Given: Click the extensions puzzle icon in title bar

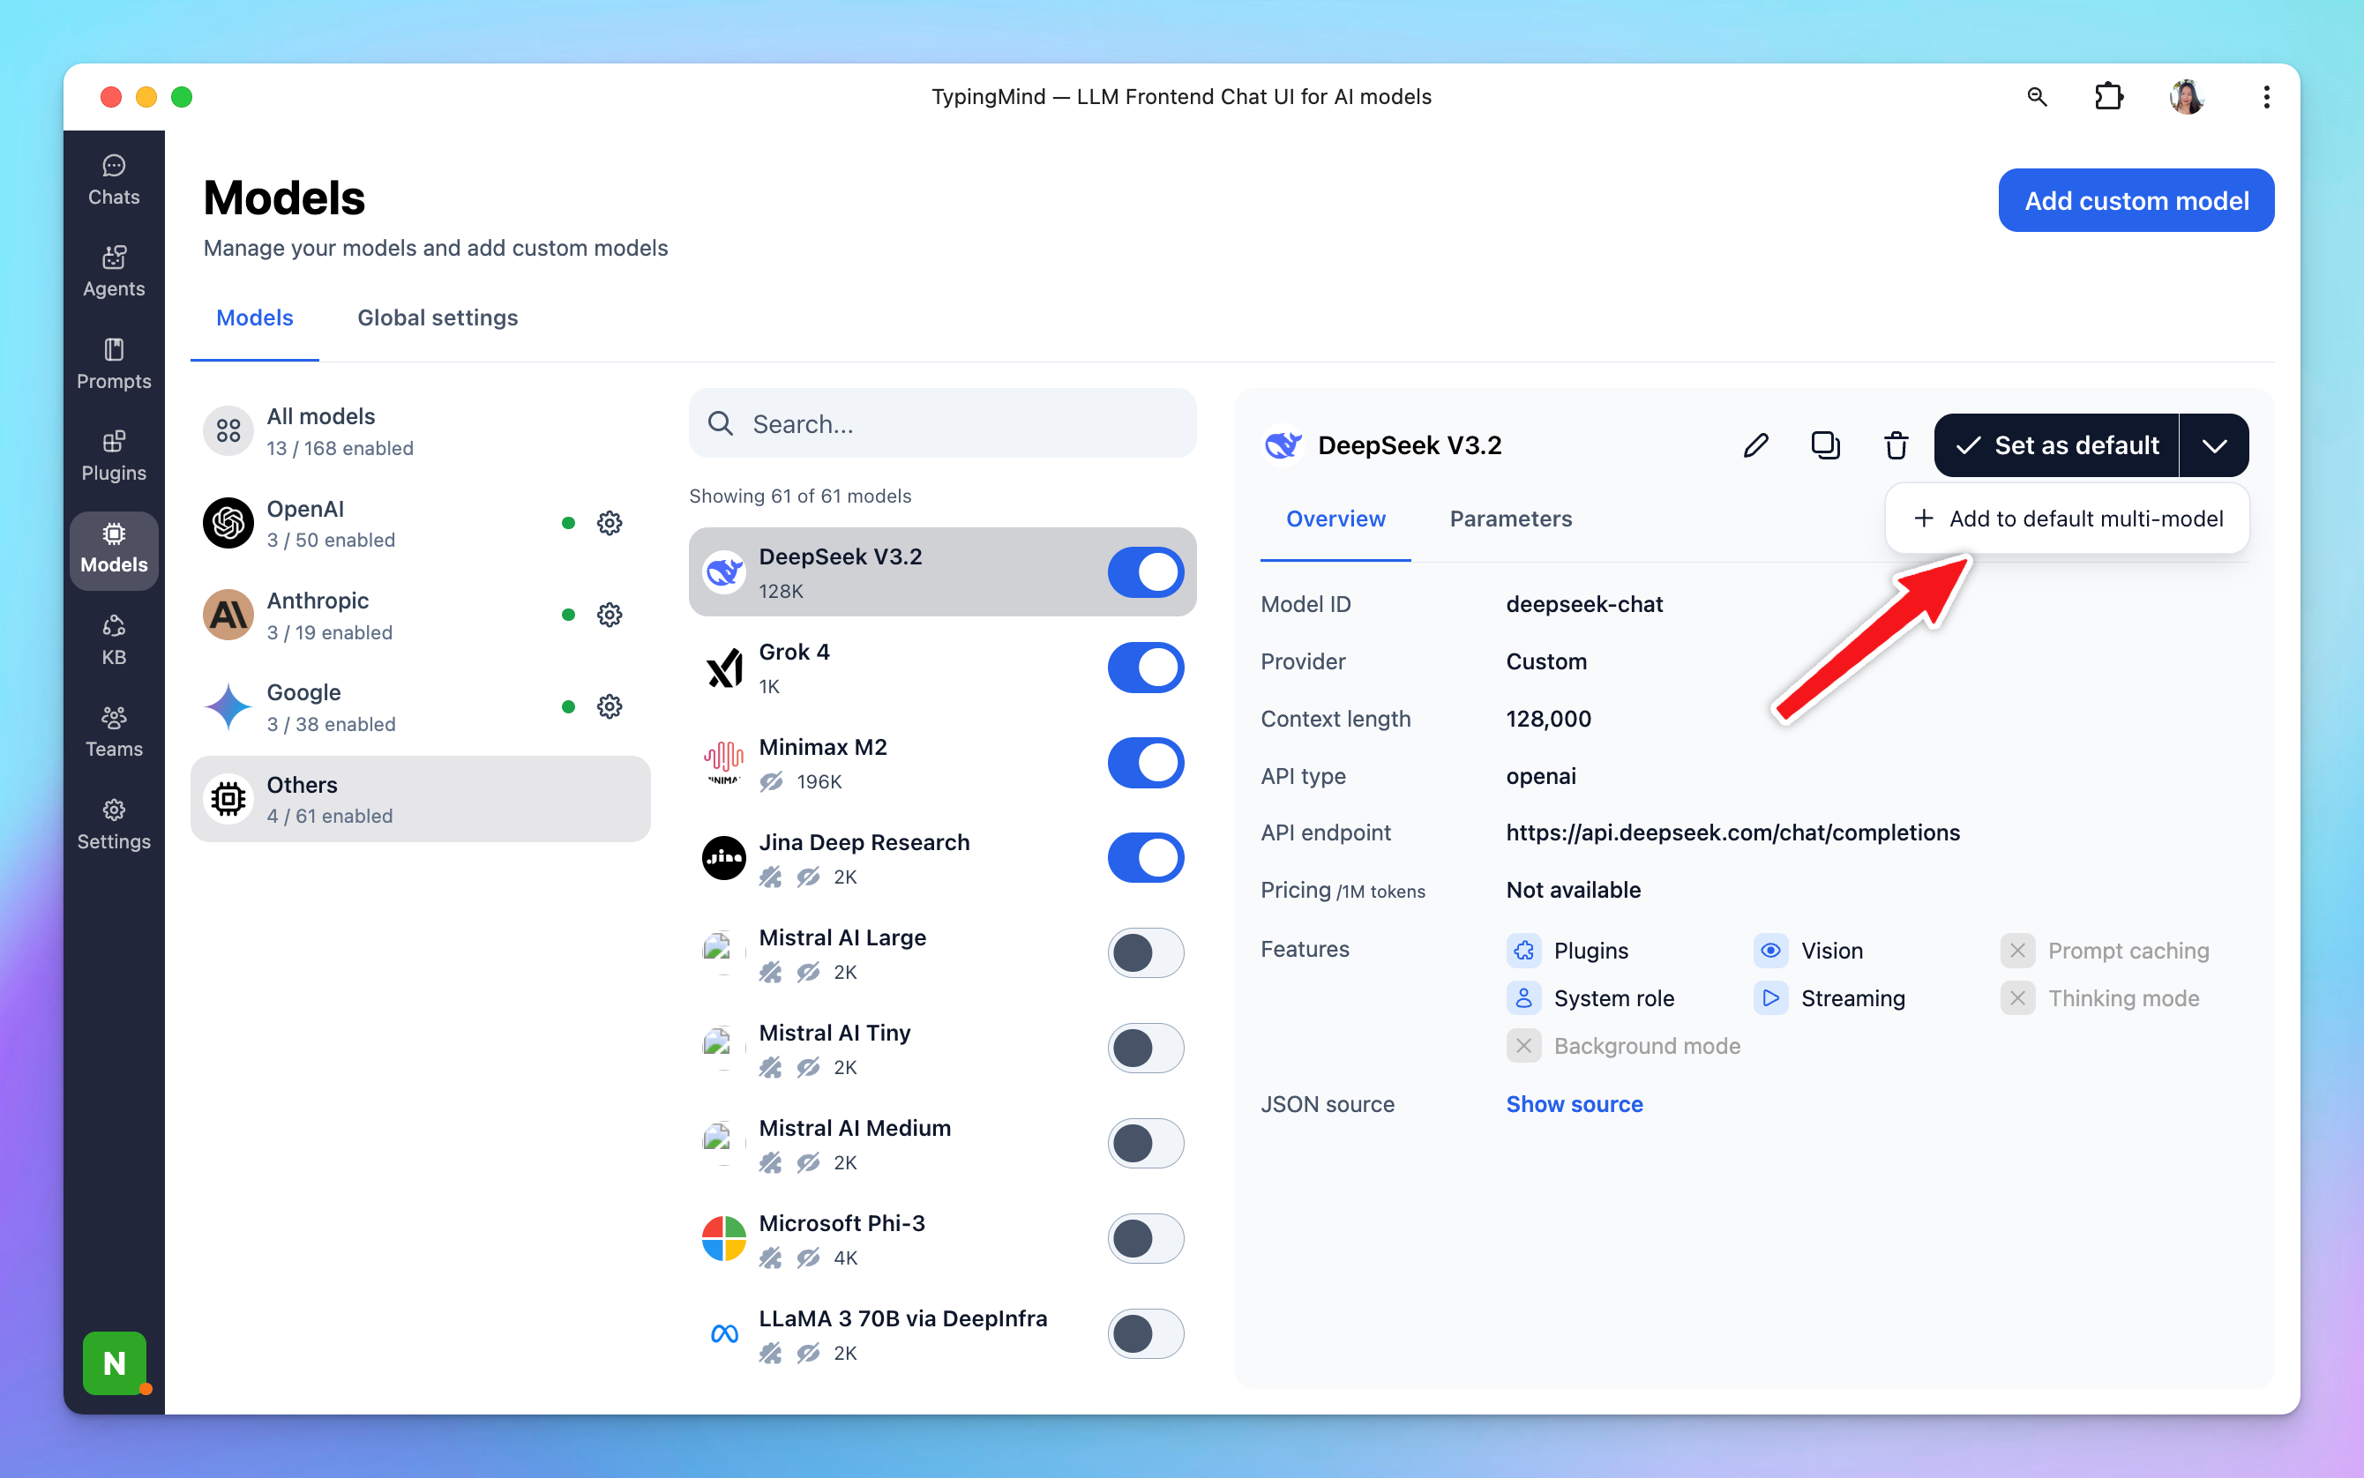Looking at the screenshot, I should tap(2108, 97).
